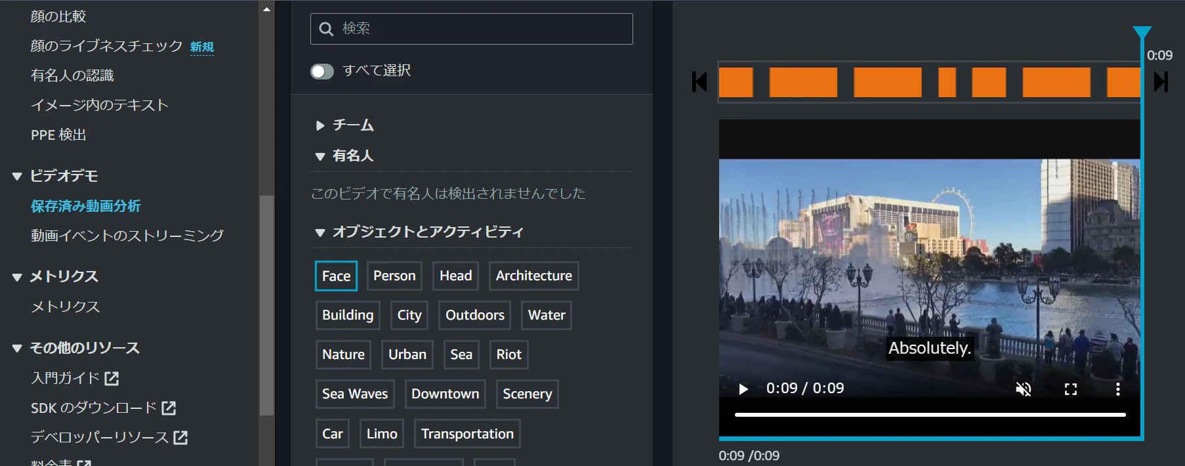Viewport: 1185px width, 466px height.
Task: Click the first orange timeline segment
Action: pyautogui.click(x=736, y=82)
